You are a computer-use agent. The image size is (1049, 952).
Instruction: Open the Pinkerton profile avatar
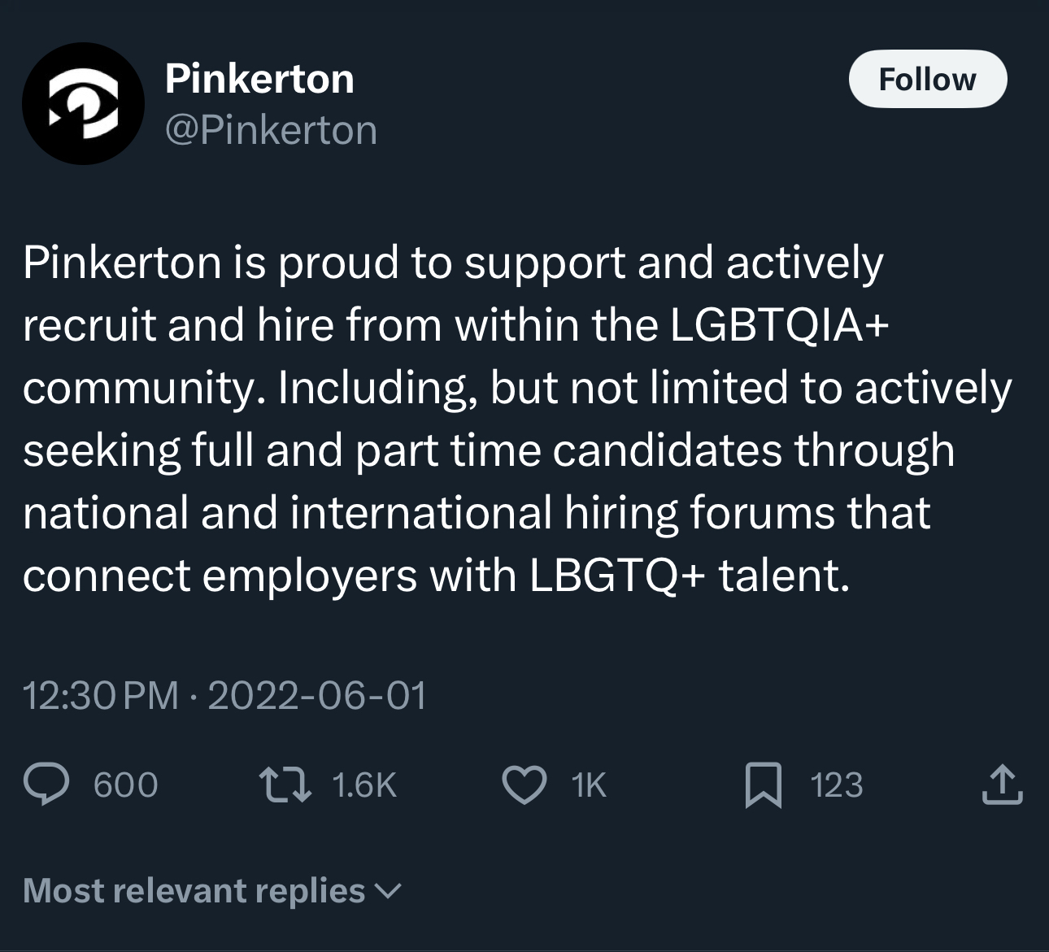(x=83, y=104)
